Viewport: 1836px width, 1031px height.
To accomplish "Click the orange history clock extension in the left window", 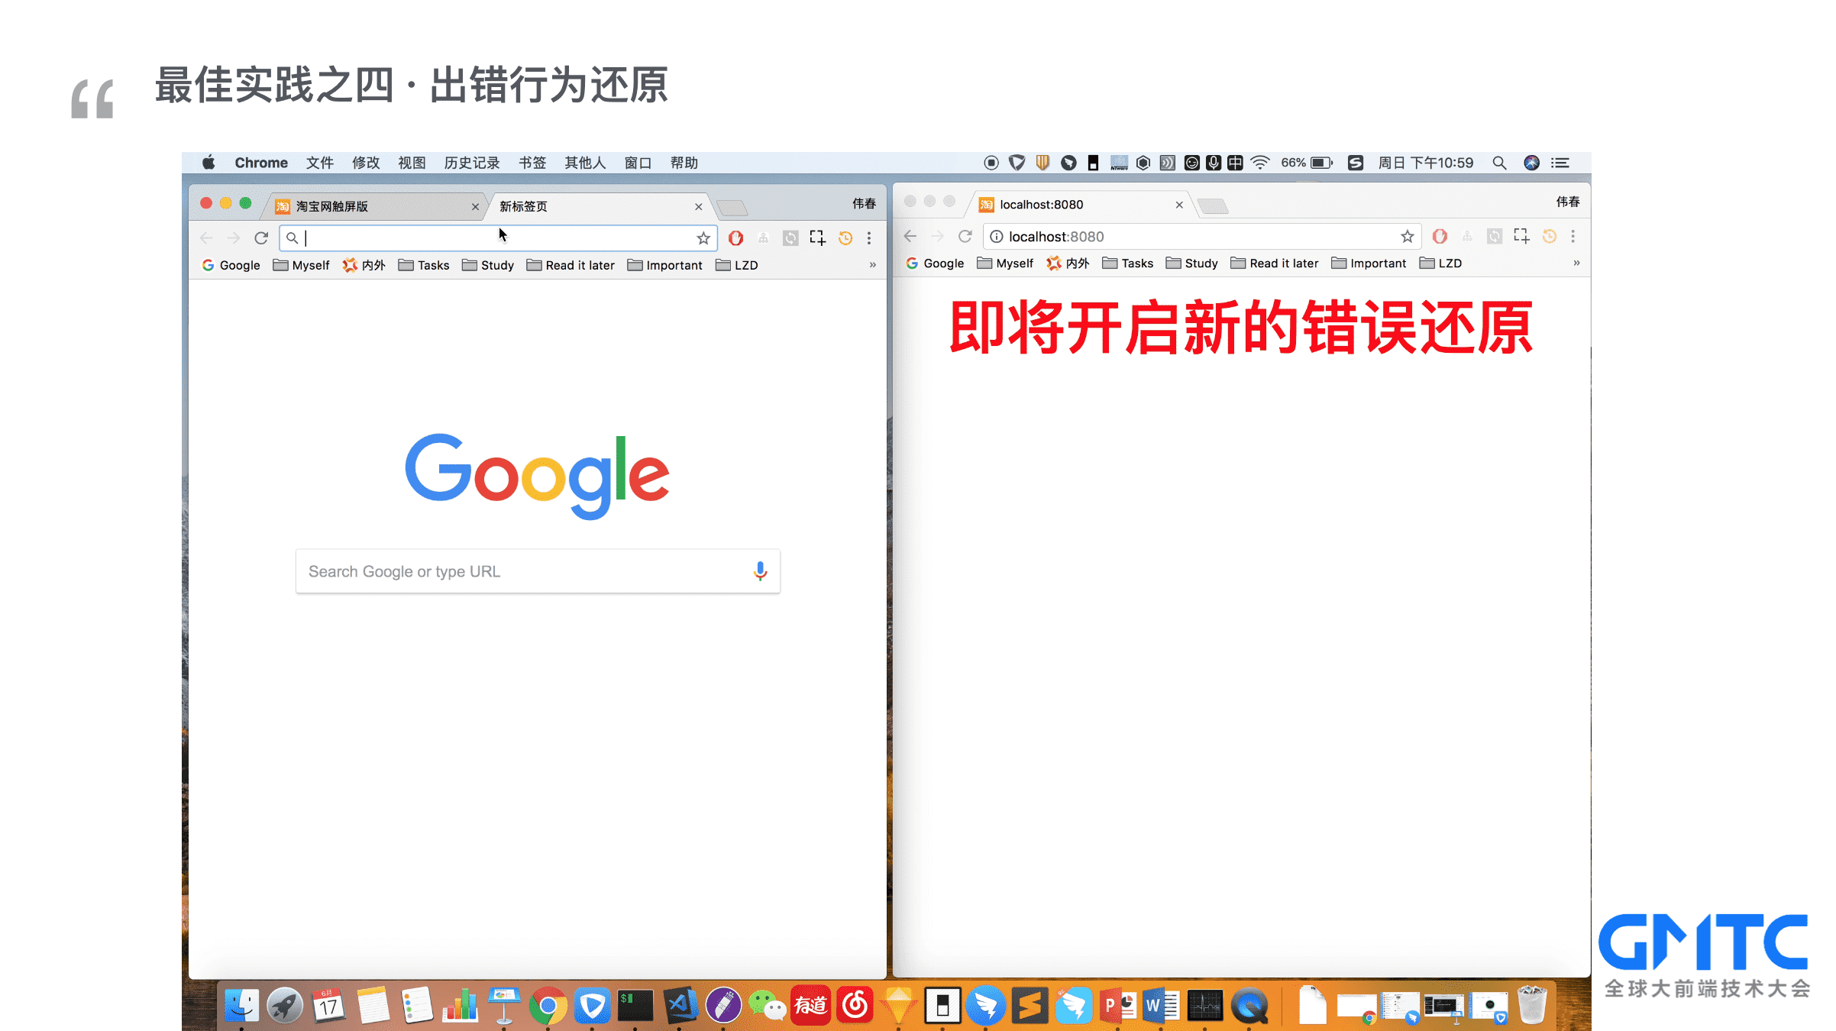I will pos(845,238).
